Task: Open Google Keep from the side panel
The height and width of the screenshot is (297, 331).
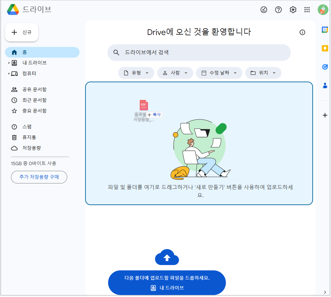Action: [325, 48]
